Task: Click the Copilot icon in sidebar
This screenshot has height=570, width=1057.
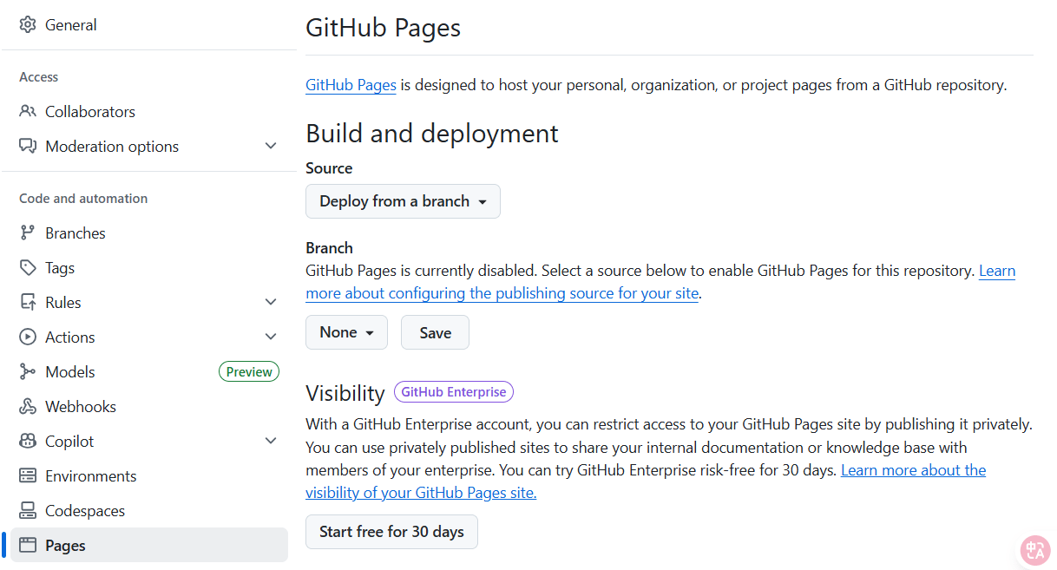Action: pos(28,442)
